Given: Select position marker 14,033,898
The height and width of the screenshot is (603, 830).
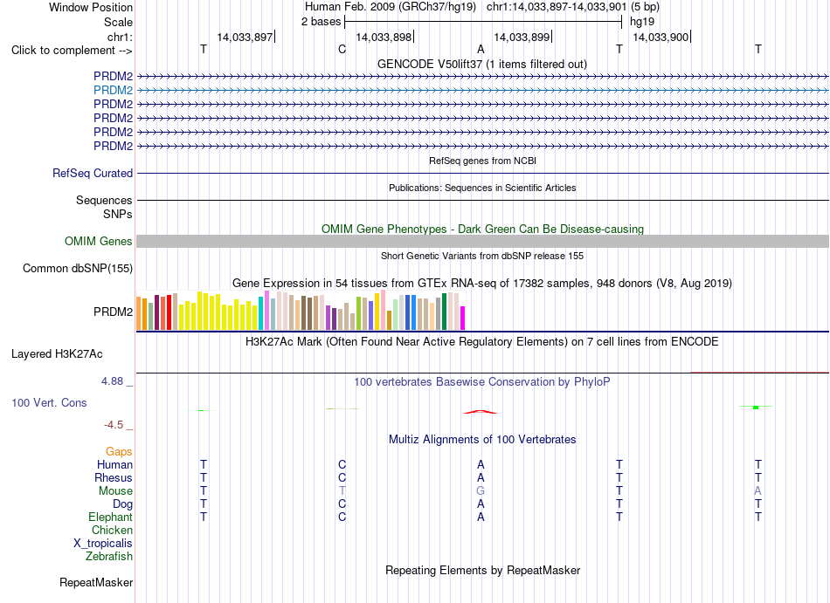Looking at the screenshot, I should point(384,37).
